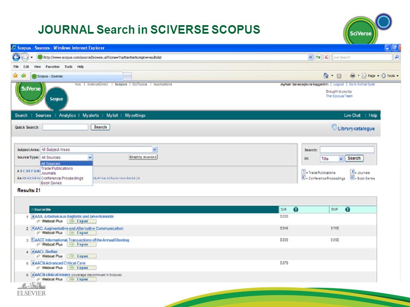This screenshot has width=410, height=307.
Task: Open Analytics in the Scopus navigation bar
Action: [67, 116]
